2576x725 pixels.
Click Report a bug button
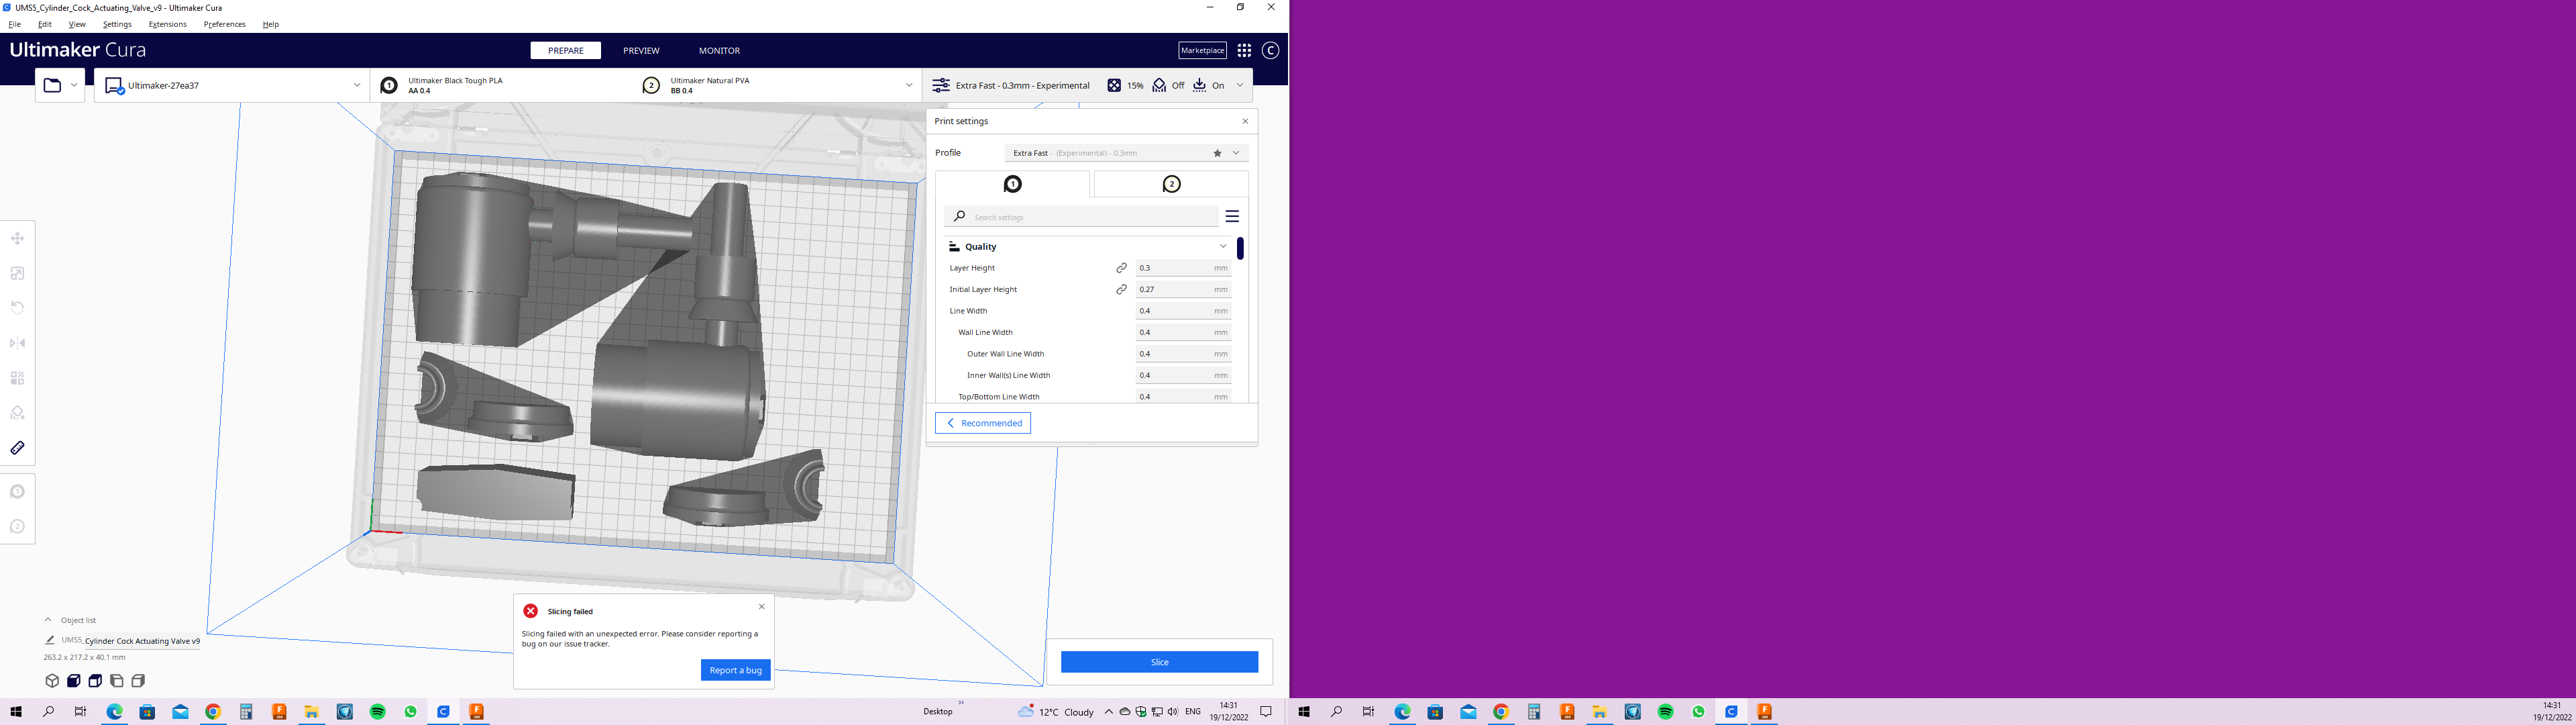[x=736, y=670]
